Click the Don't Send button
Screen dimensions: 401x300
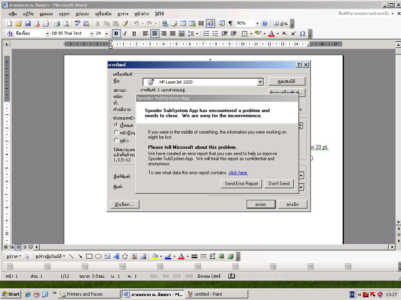coord(279,184)
